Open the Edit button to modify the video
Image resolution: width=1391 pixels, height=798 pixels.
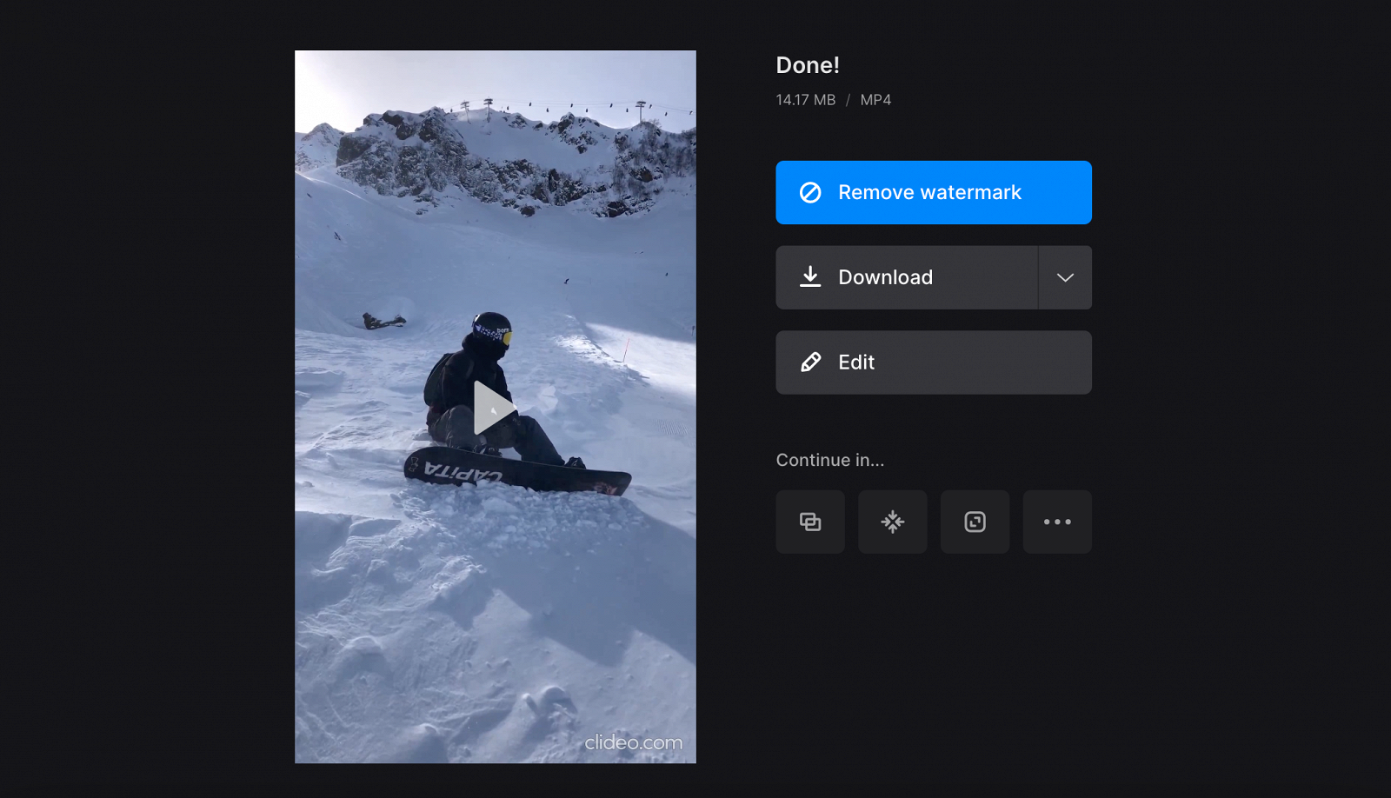pyautogui.click(x=933, y=362)
